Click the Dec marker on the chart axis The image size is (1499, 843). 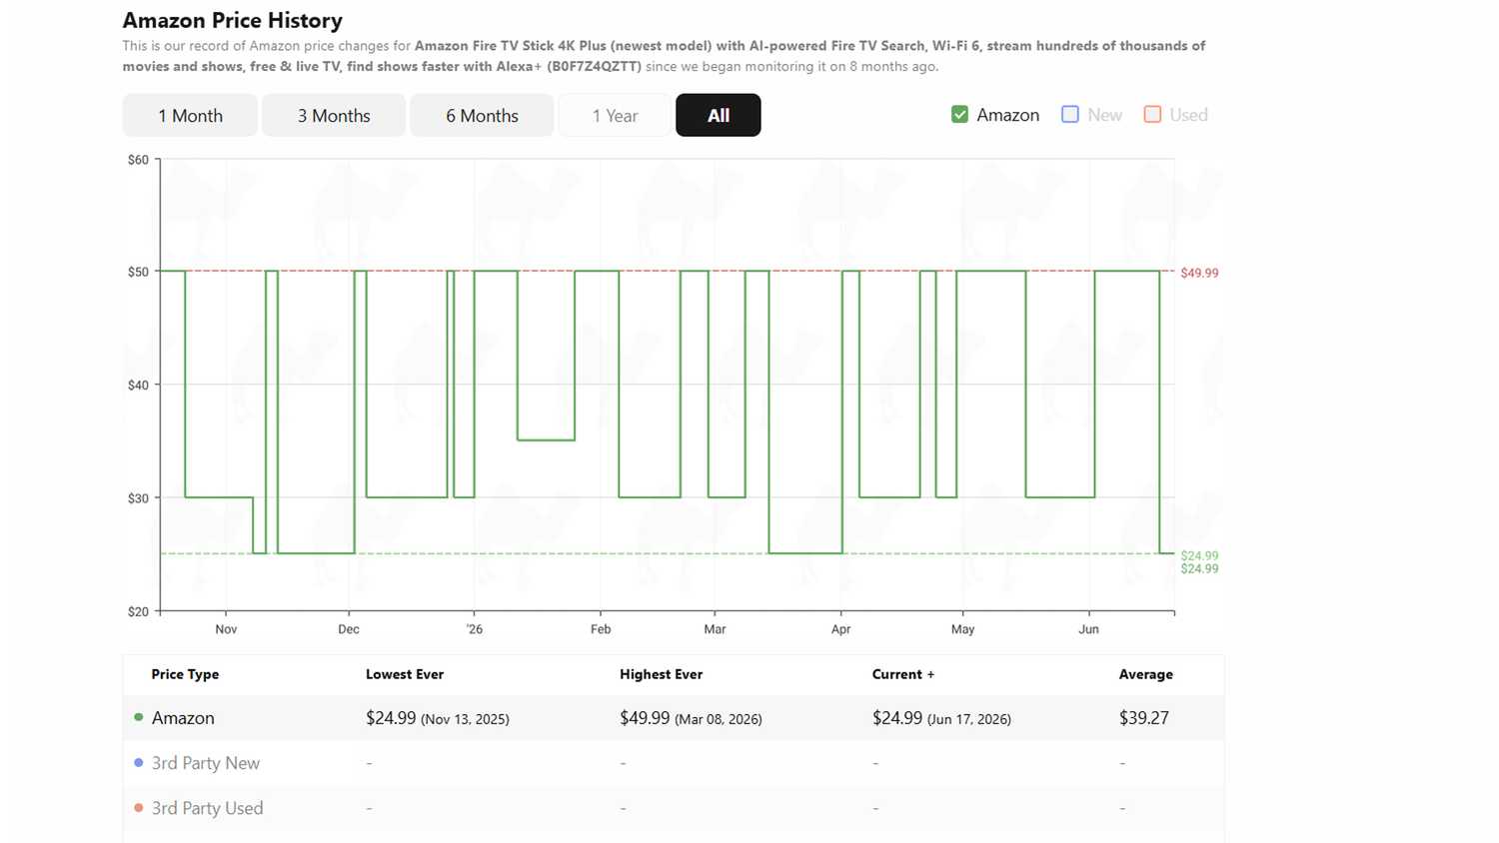pyautogui.click(x=349, y=629)
